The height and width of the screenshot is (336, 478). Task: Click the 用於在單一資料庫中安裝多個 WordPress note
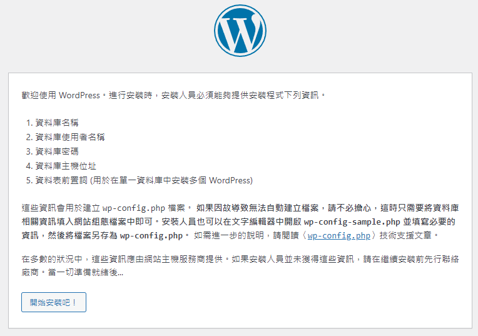click(172, 180)
